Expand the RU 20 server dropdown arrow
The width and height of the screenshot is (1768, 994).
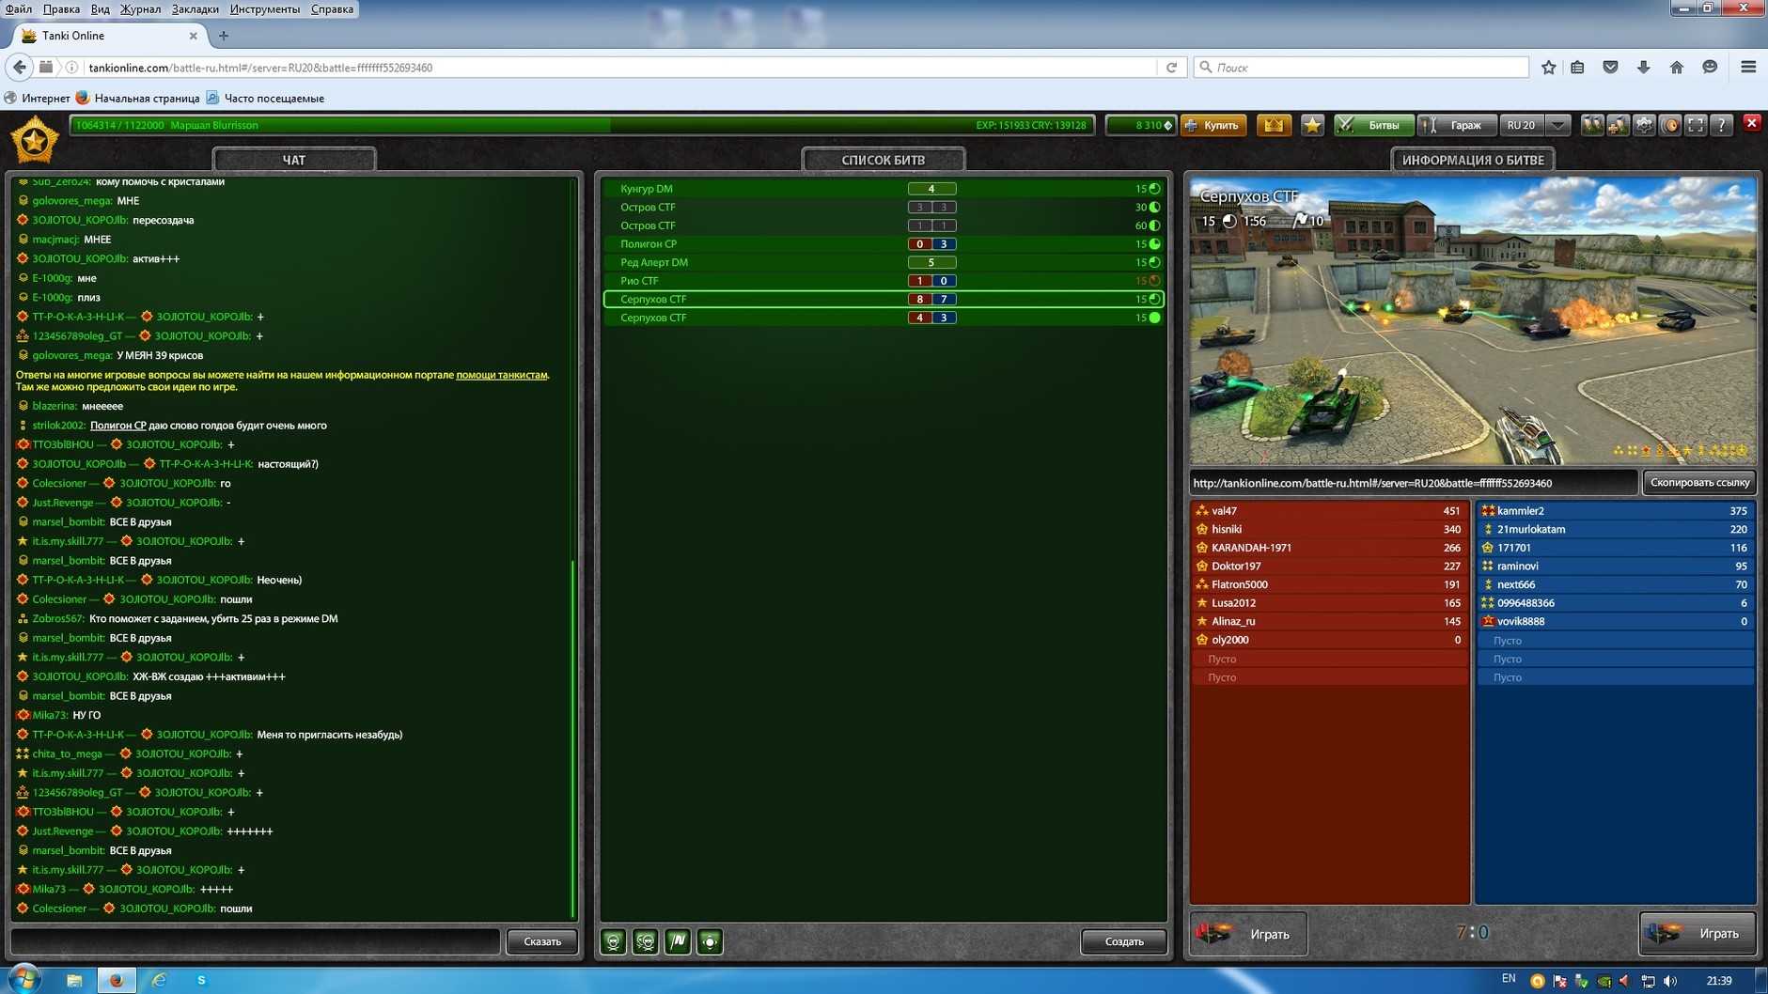coord(1558,125)
